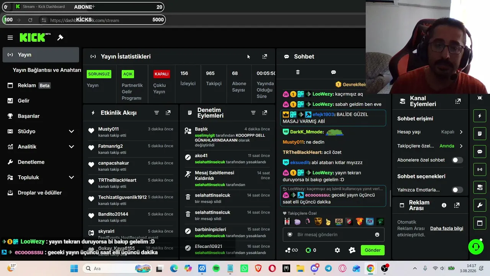Open Denetleme in the sidebar

click(x=41, y=162)
